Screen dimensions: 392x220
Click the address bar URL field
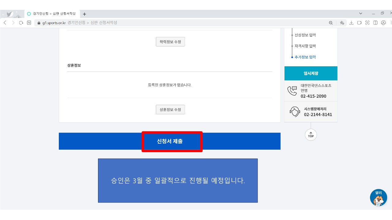184,23
